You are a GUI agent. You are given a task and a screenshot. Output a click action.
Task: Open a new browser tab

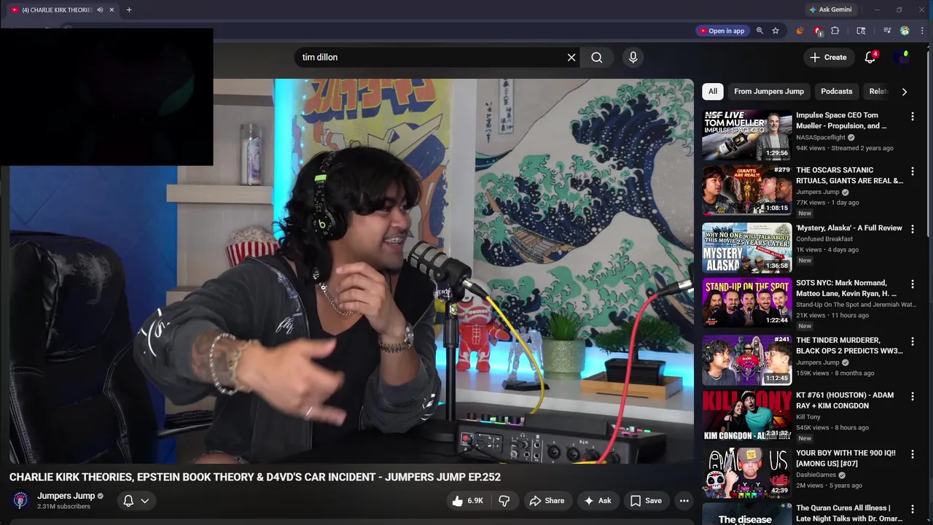[x=129, y=9]
